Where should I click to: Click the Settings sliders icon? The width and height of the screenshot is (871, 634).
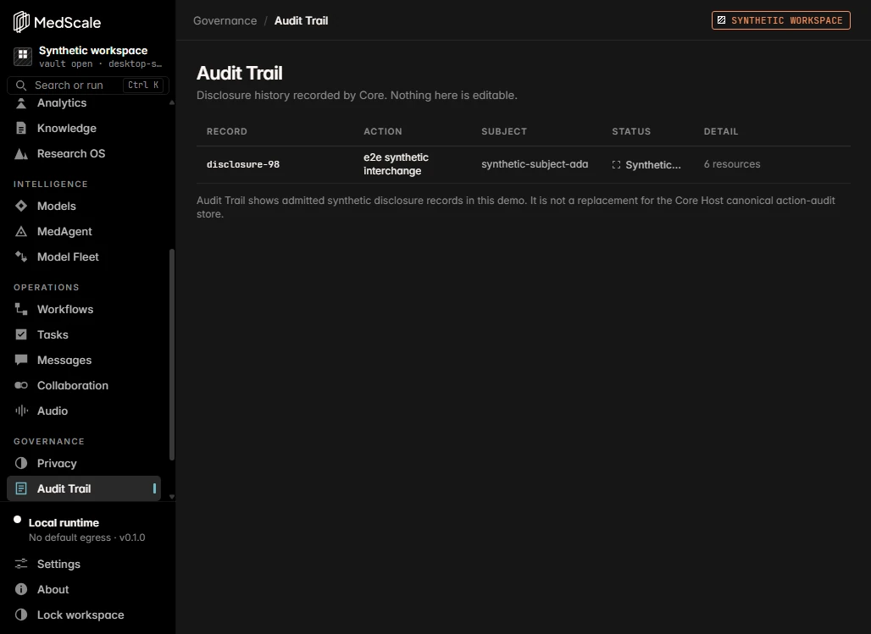[21, 564]
